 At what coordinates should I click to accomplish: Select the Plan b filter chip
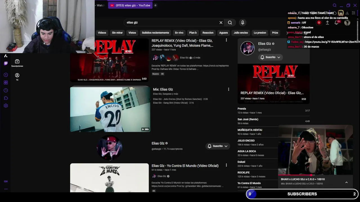point(193,33)
